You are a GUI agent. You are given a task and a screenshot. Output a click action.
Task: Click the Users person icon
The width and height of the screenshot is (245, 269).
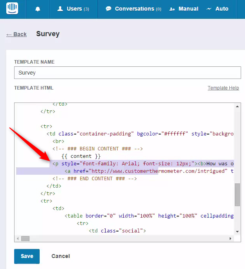60,9
